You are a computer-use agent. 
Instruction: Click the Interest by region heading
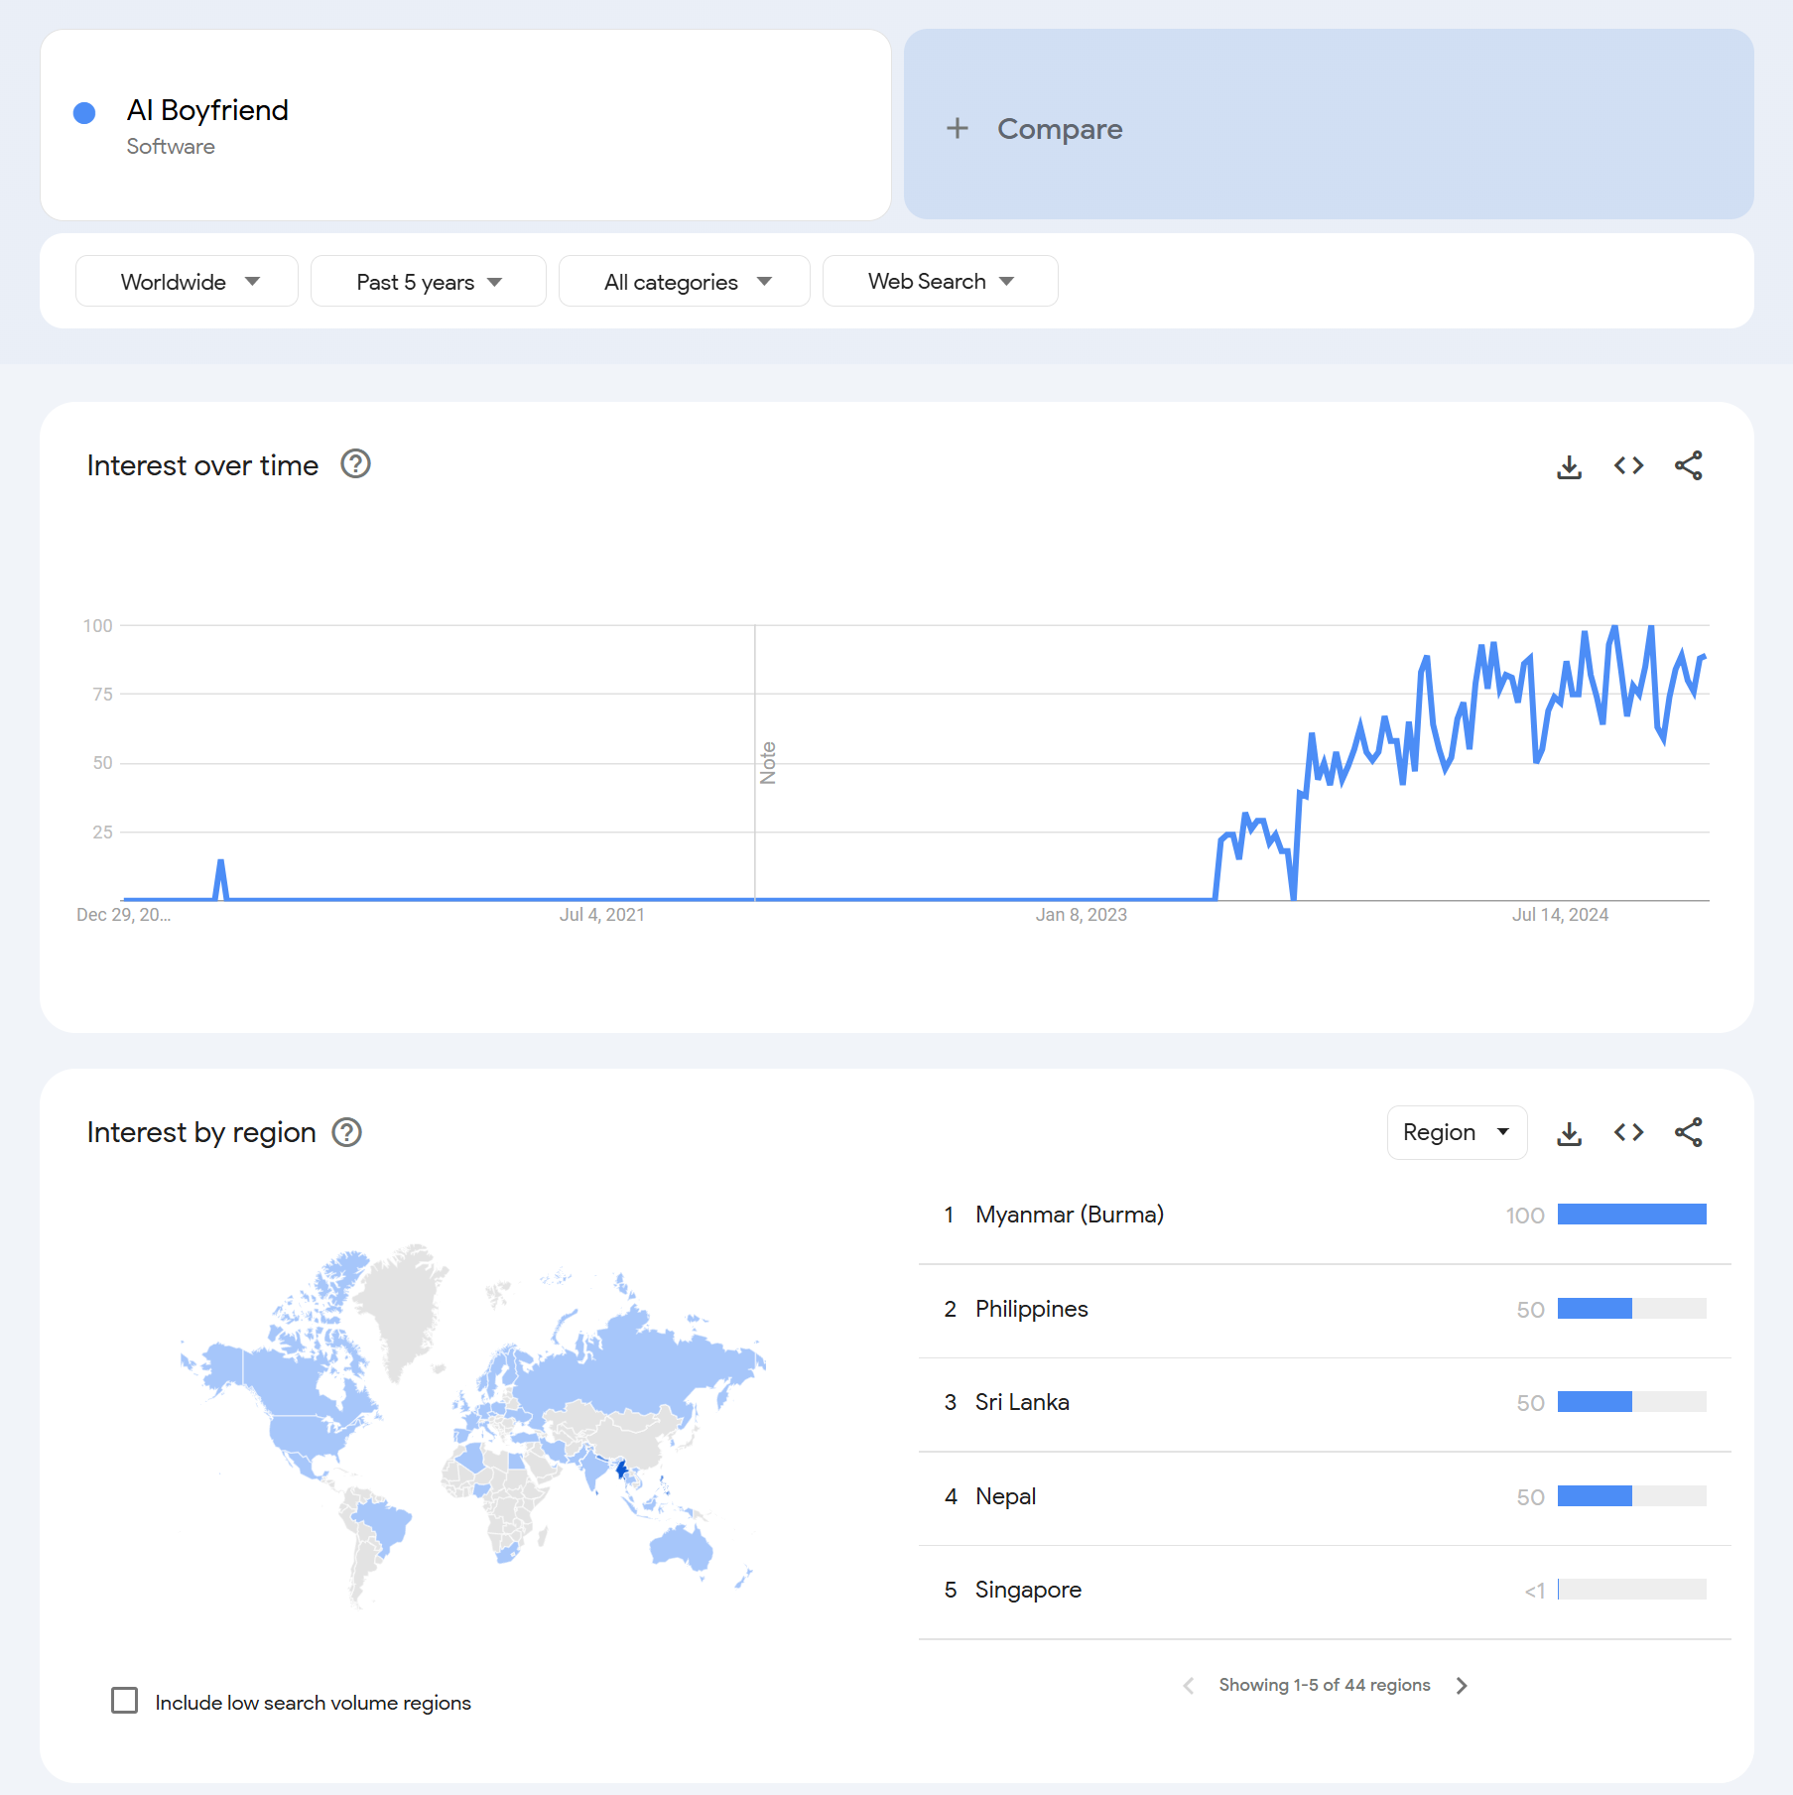(x=201, y=1132)
